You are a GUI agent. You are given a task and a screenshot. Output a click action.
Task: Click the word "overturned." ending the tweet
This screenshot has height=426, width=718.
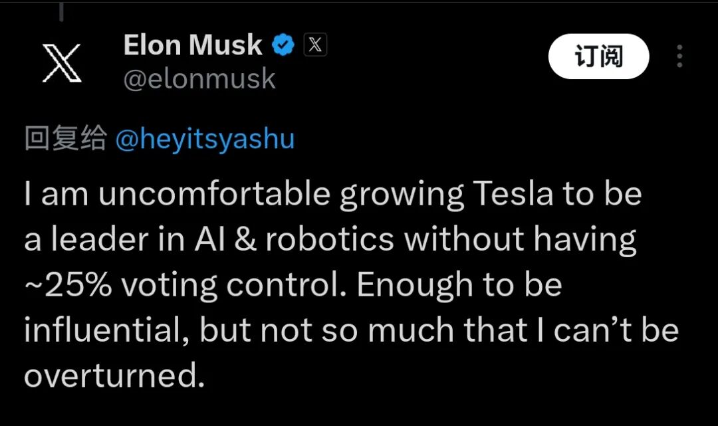[x=114, y=376]
